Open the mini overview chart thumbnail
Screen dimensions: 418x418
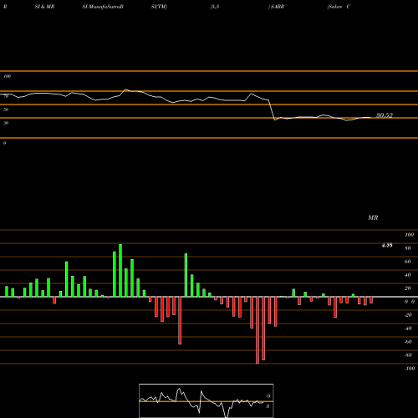click(x=206, y=400)
